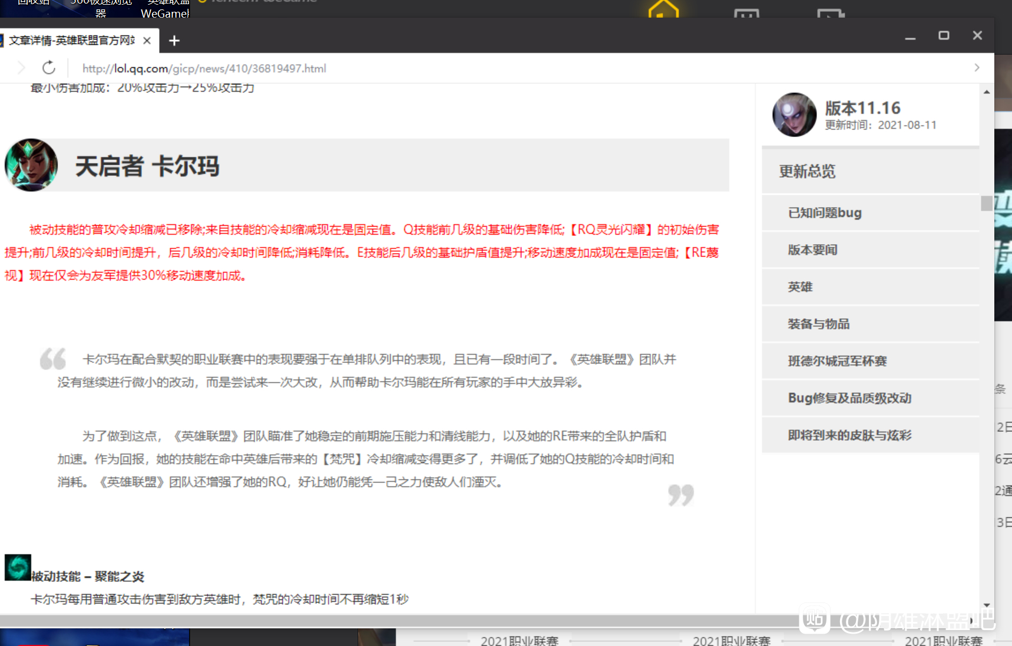
Task: Click scrollbar up arrow in sidebar
Action: pos(987,92)
